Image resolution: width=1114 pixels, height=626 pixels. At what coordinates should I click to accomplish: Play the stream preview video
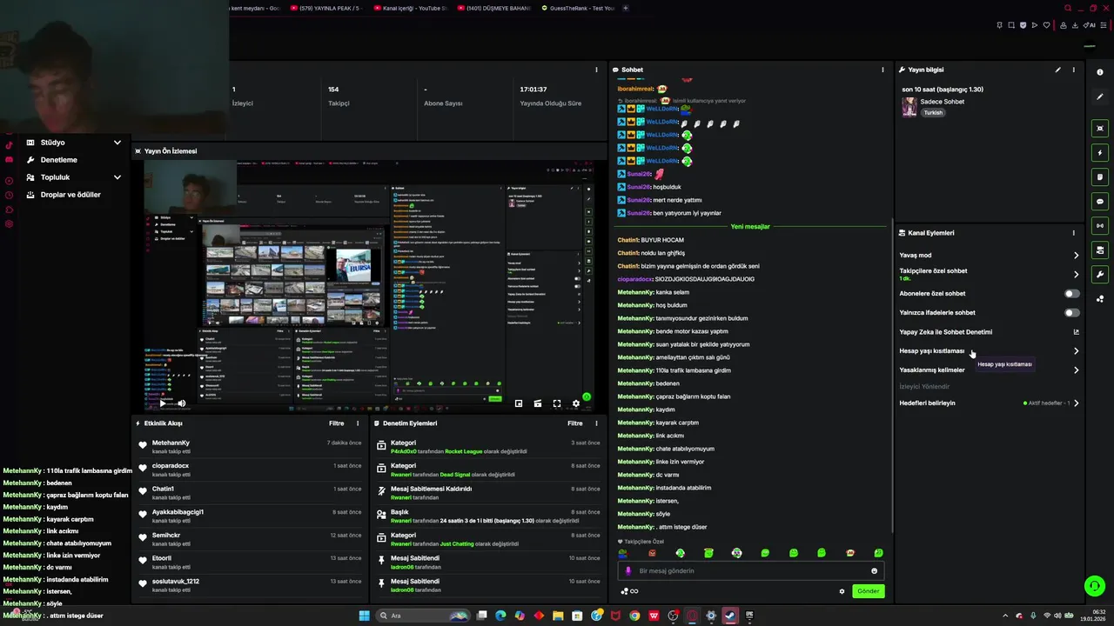tap(163, 403)
